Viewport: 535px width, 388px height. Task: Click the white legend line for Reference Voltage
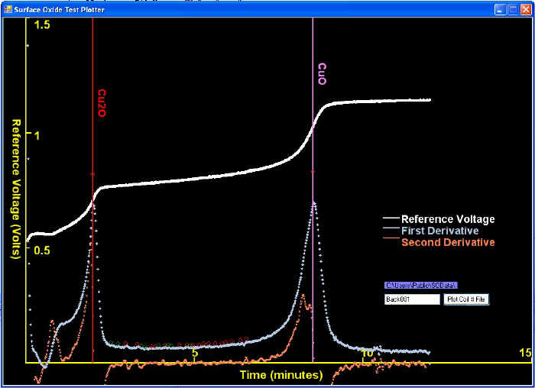click(390, 219)
